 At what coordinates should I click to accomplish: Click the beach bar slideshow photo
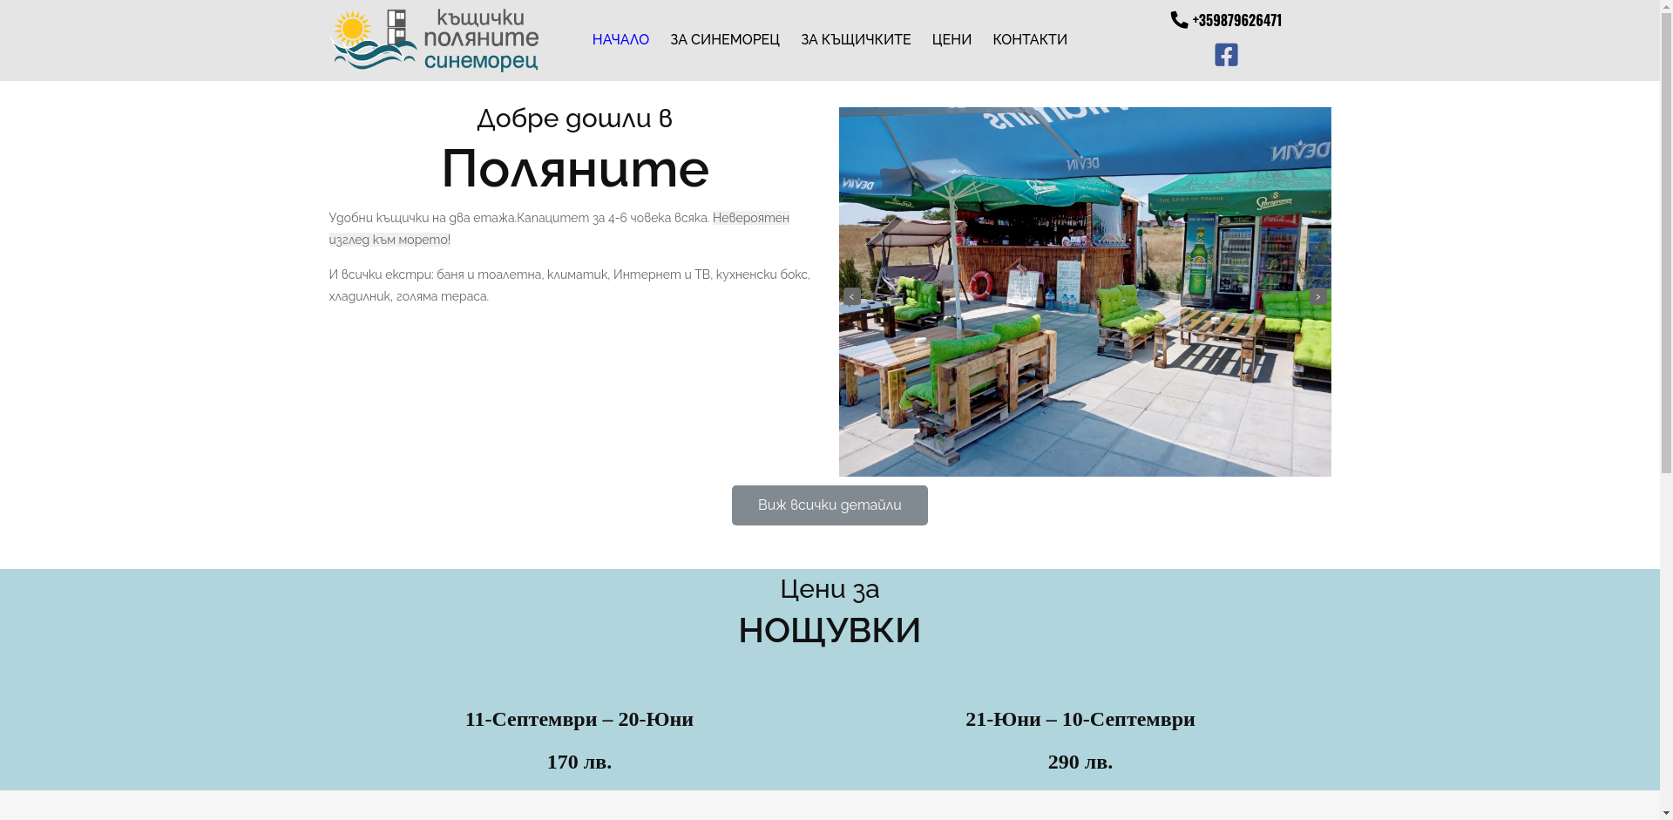1084,291
